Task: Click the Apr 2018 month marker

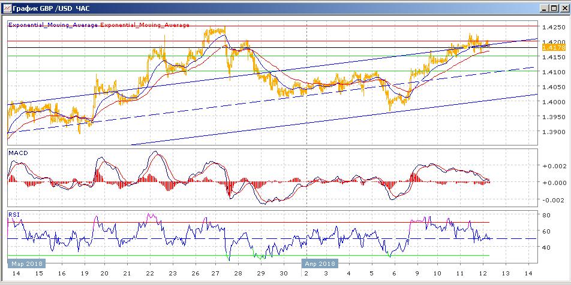Action: (319, 263)
